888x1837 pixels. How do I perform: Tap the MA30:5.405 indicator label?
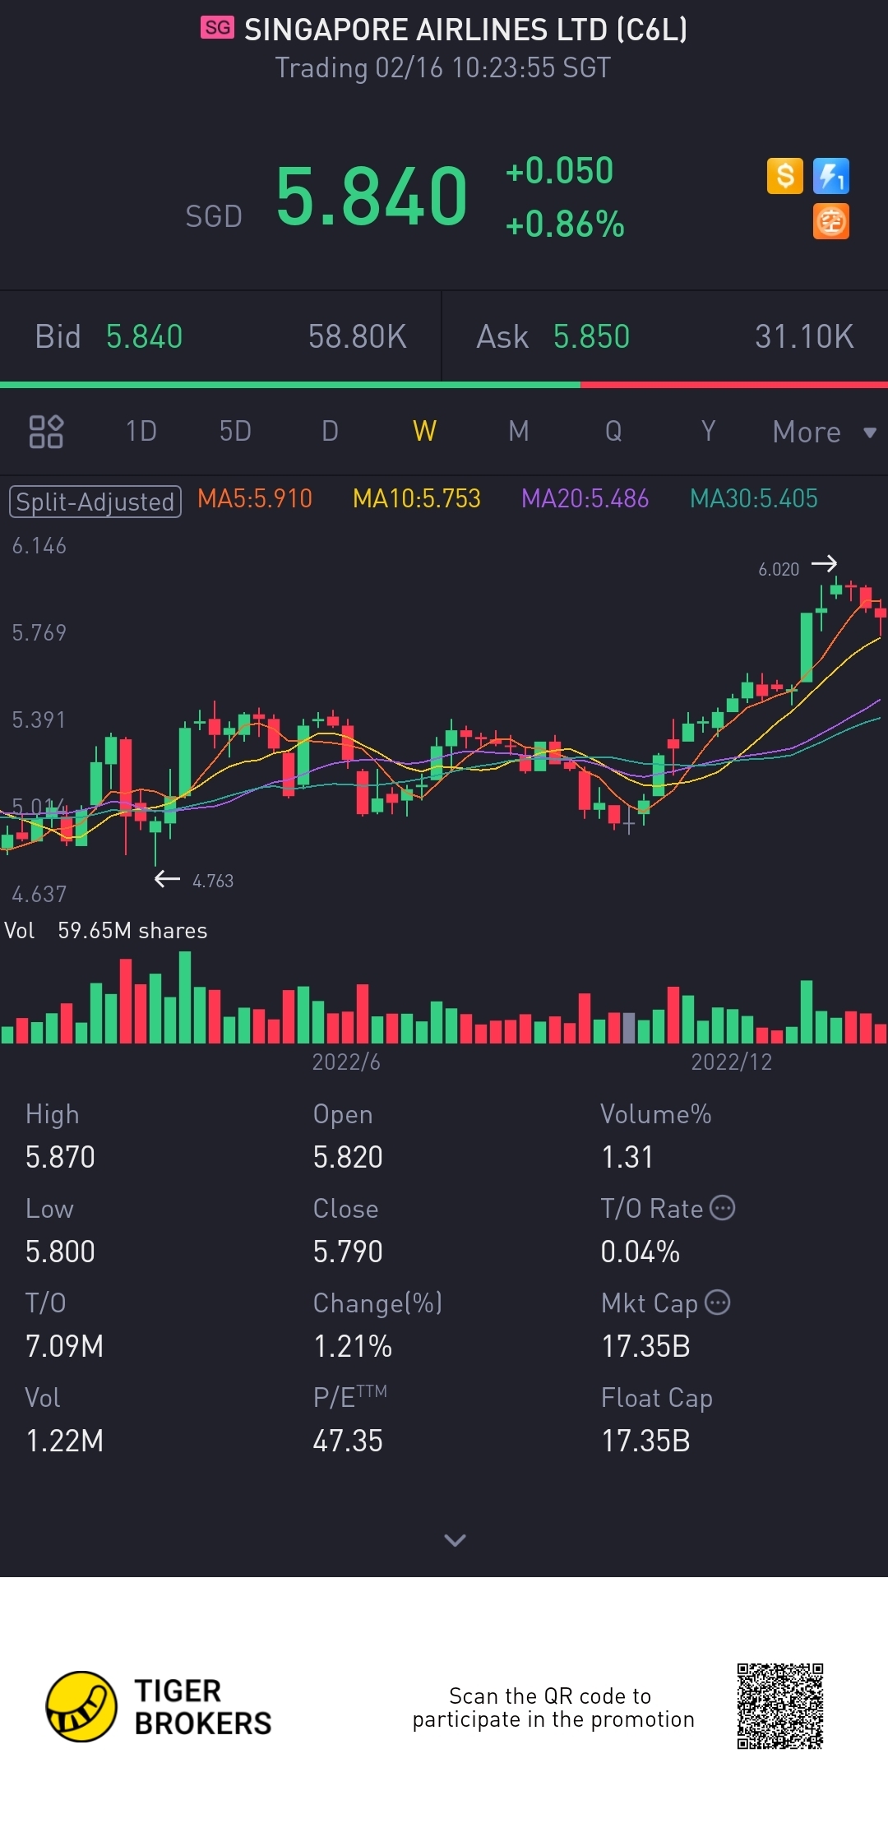pos(754,498)
